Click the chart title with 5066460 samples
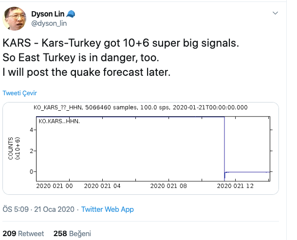The width and height of the screenshot is (297, 240). click(x=140, y=107)
